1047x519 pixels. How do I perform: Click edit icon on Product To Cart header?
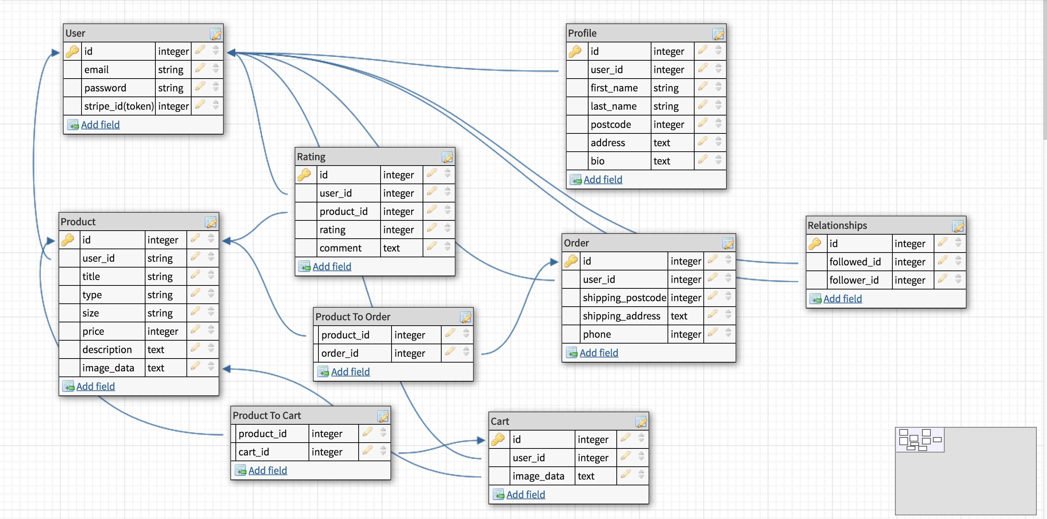(383, 416)
